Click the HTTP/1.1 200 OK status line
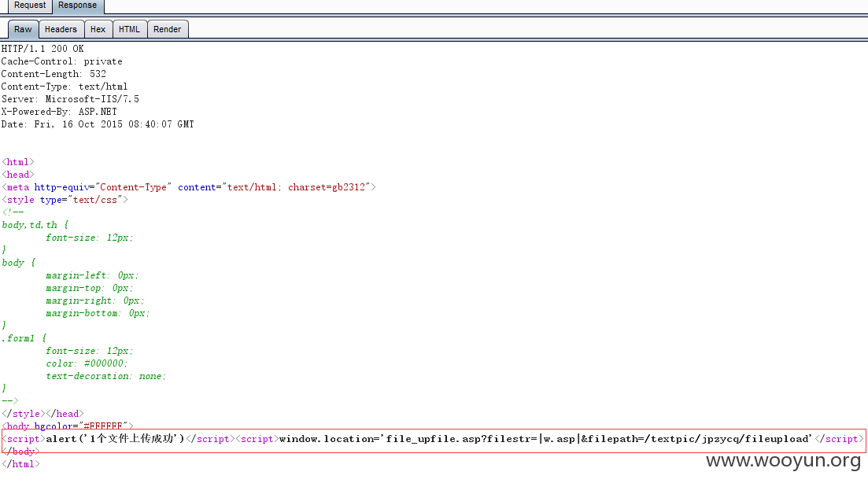868x483 pixels. [x=42, y=49]
